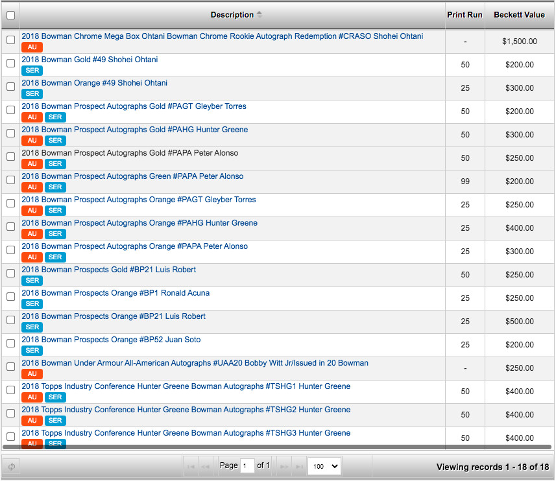556x481 pixels.
Task: Click SER badge on Orange #BP21 Luis Robert
Action: (32, 327)
